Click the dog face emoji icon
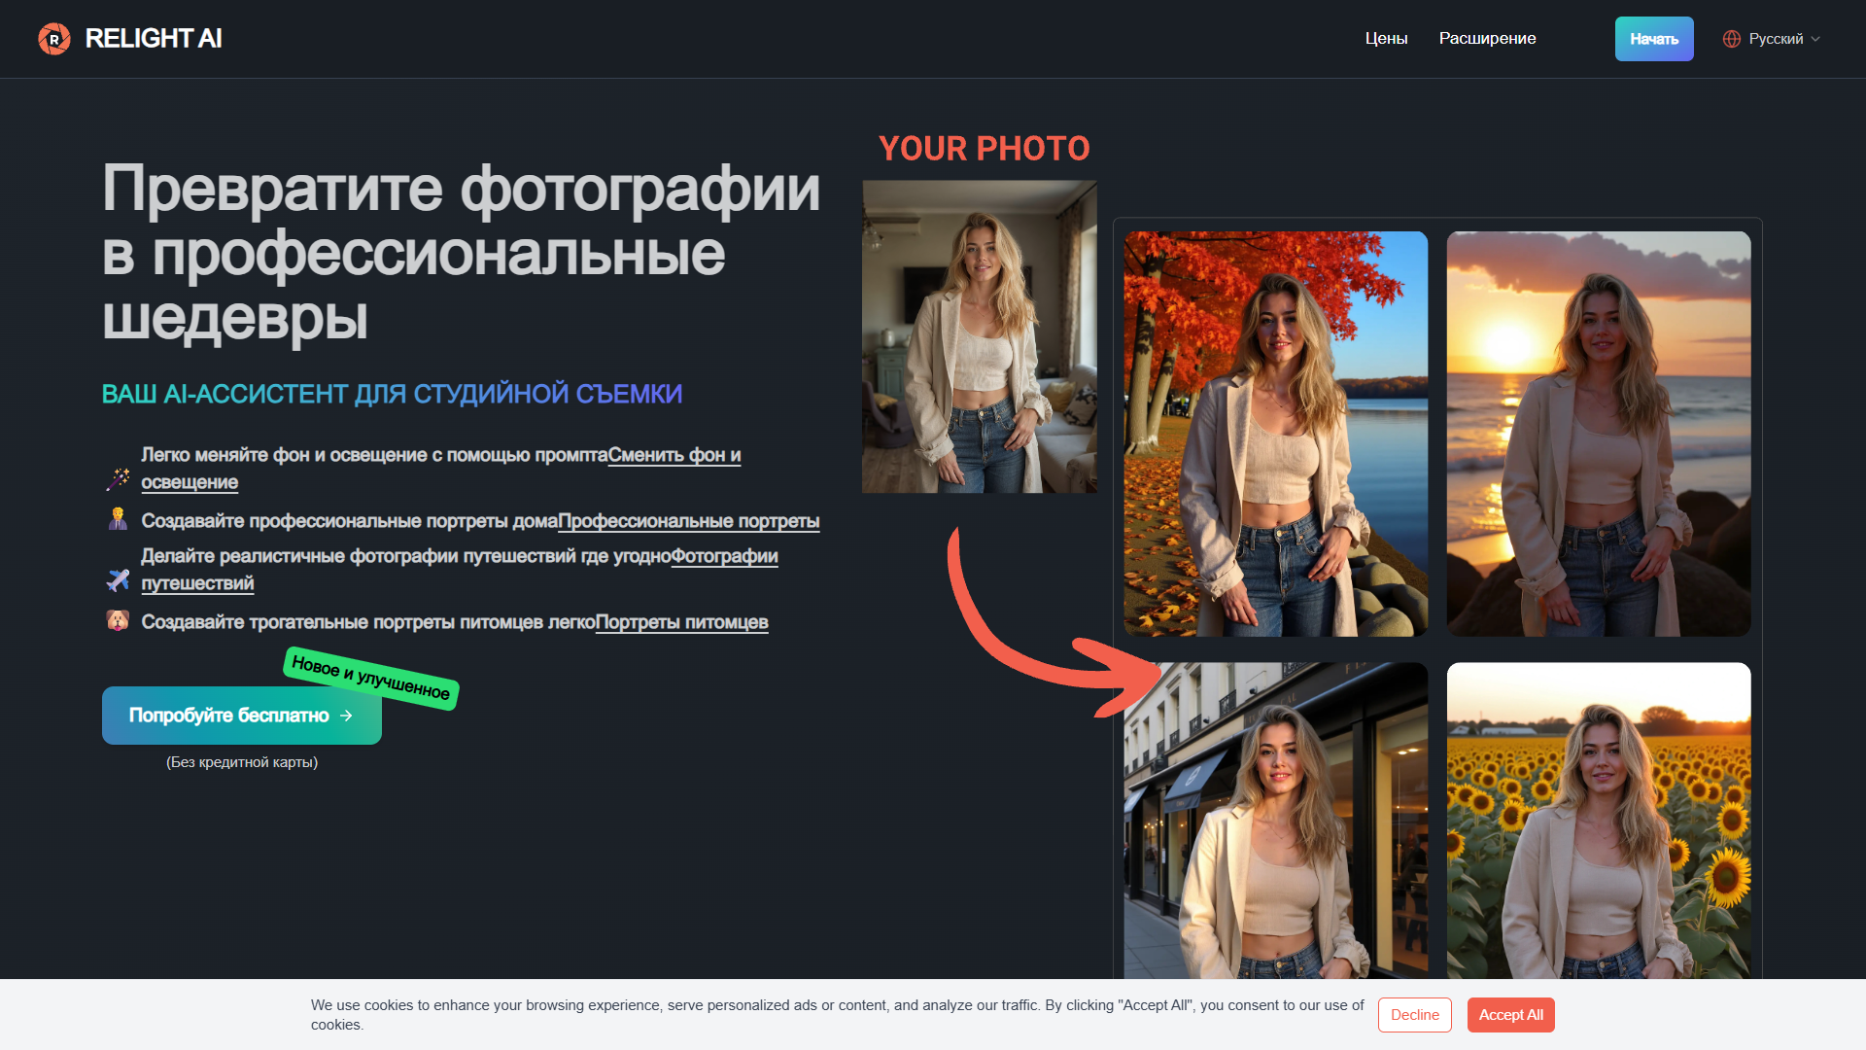Screen dimensions: 1866x1050 click(118, 620)
